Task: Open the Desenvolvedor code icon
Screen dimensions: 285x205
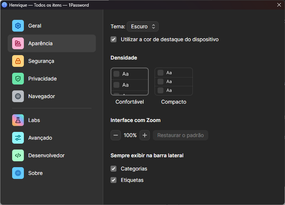Action: [x=18, y=155]
